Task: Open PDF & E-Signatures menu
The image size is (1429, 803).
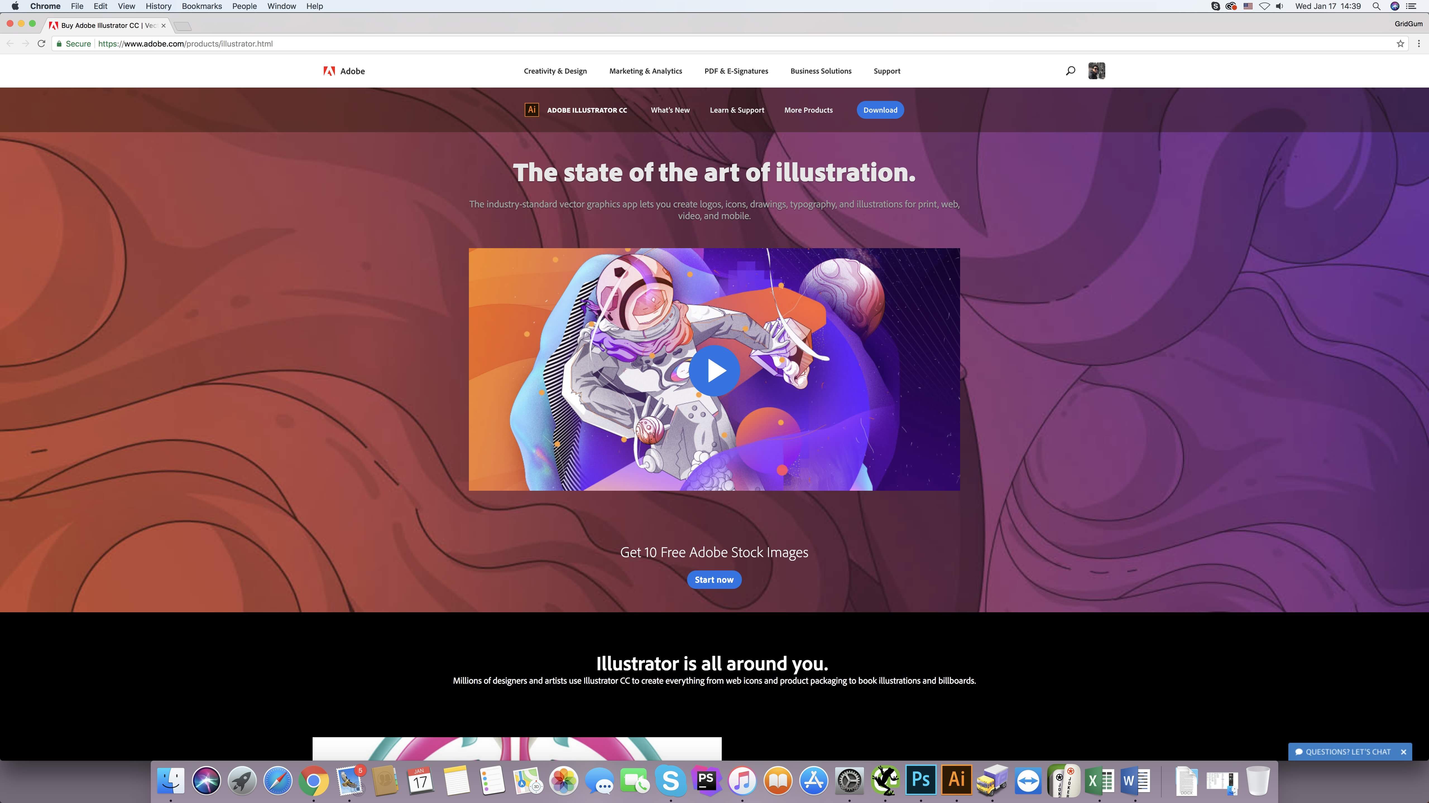Action: (x=736, y=71)
